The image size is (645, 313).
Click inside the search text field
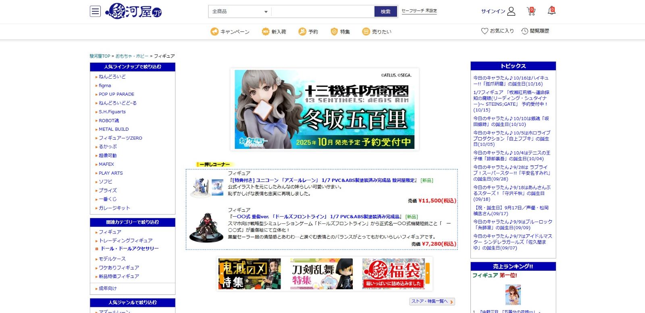(x=322, y=12)
